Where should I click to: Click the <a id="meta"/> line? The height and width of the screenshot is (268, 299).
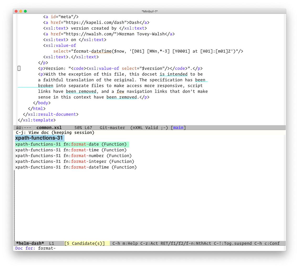(61, 17)
